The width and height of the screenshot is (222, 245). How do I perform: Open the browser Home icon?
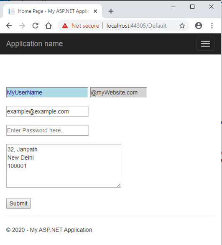[x=48, y=26]
